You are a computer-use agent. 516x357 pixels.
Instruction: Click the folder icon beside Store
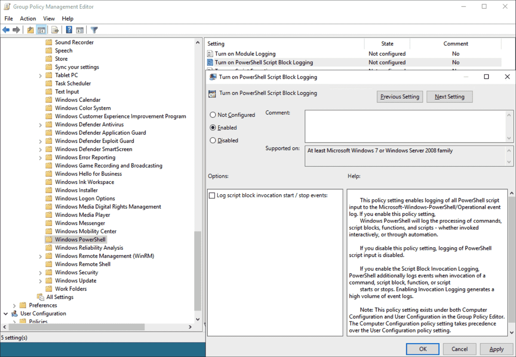pos(49,58)
